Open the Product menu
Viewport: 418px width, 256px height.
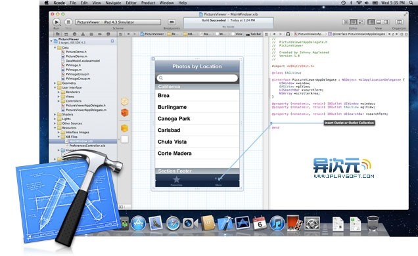click(148, 3)
